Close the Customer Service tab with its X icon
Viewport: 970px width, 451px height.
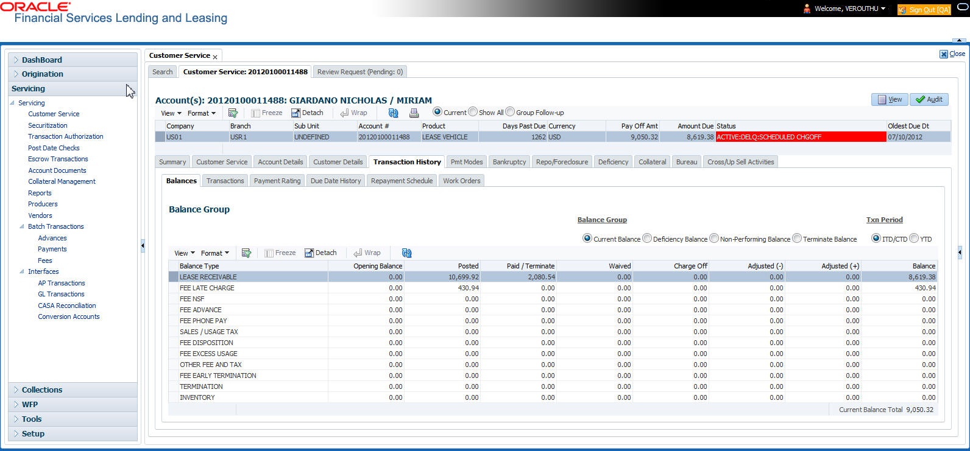(x=215, y=57)
